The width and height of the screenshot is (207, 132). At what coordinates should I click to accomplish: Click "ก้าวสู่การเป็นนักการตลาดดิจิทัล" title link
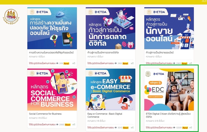(103, 52)
